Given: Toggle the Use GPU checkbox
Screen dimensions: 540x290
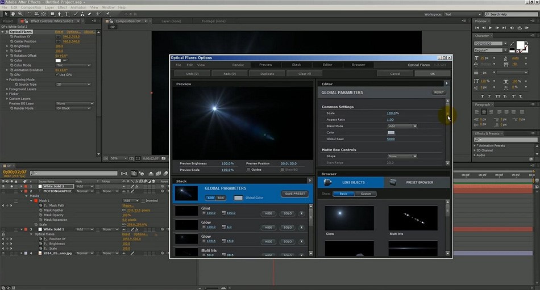Looking at the screenshot, I should click(x=57, y=75).
